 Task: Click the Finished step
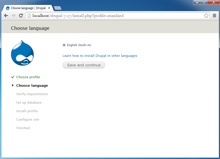[23, 128]
